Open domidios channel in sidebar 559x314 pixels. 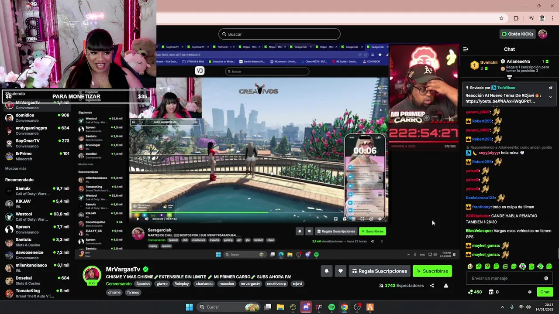pyautogui.click(x=38, y=118)
